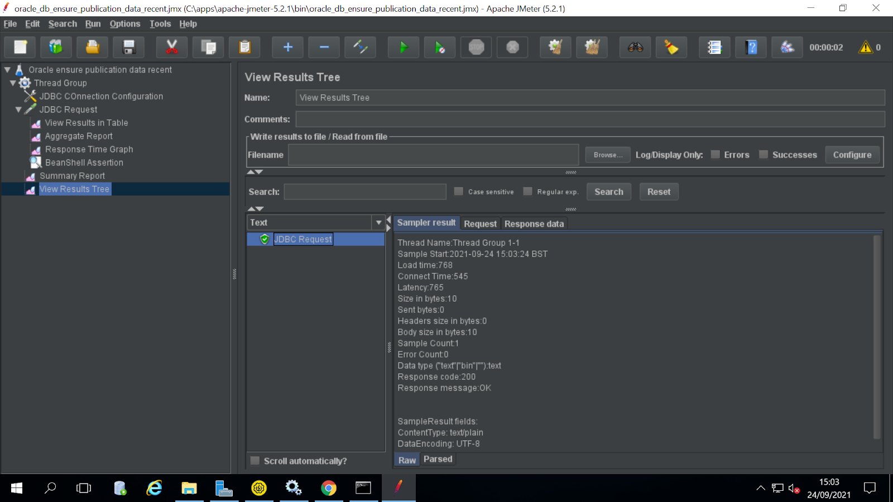Click the Copy icon in toolbar
Image resolution: width=893 pixels, height=502 pixels.
click(x=208, y=47)
